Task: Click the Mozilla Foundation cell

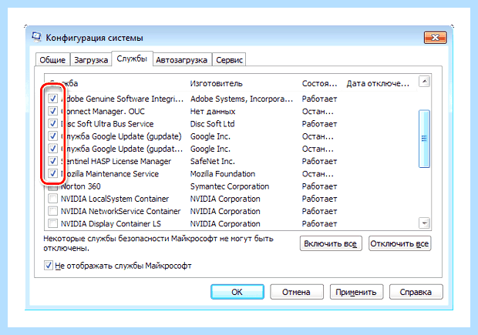Action: tap(223, 173)
